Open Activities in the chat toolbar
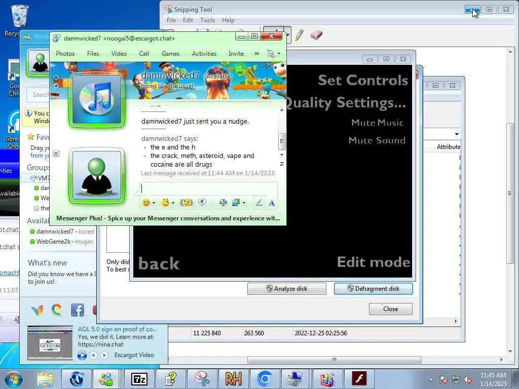519x389 pixels. tap(204, 54)
